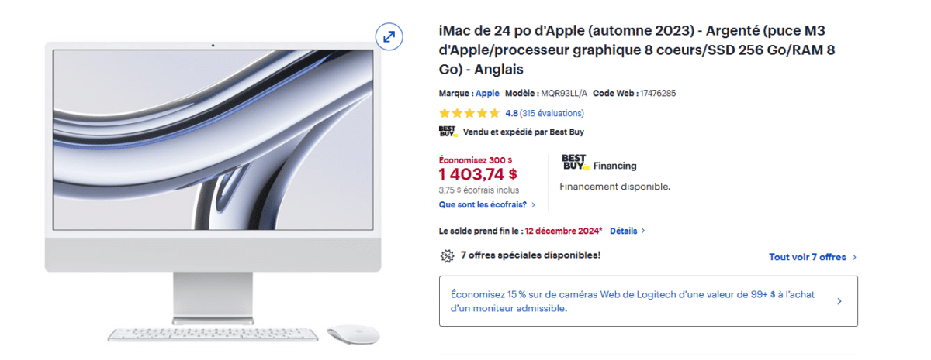Click the chevron beside 'Que sont les écofrais?'
The image size is (931, 360).
[x=534, y=205]
